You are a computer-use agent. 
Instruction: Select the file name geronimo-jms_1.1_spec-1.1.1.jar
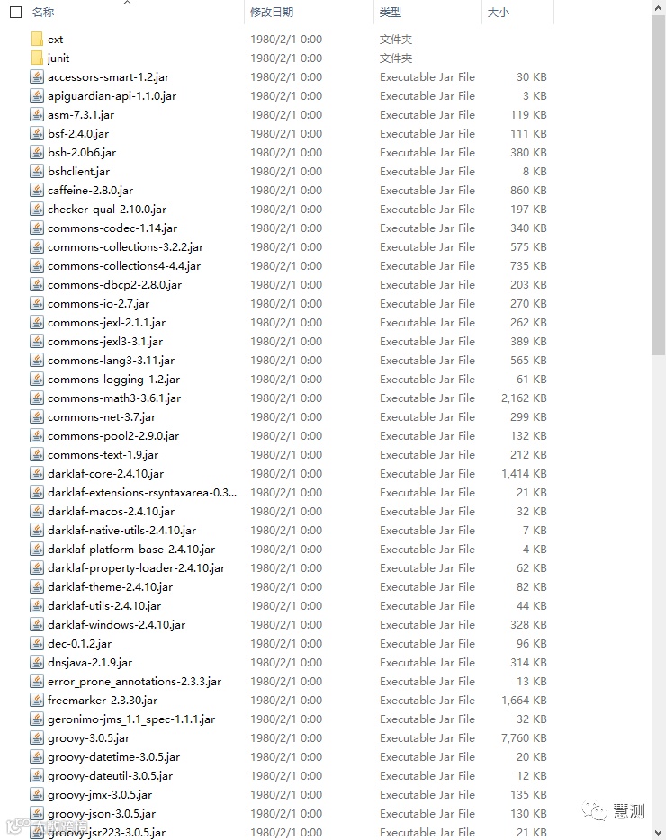point(131,719)
